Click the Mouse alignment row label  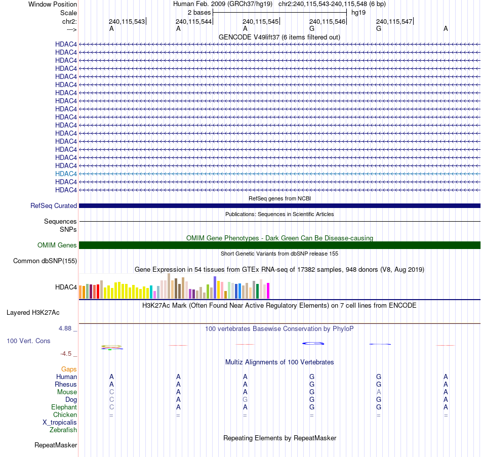(x=67, y=392)
